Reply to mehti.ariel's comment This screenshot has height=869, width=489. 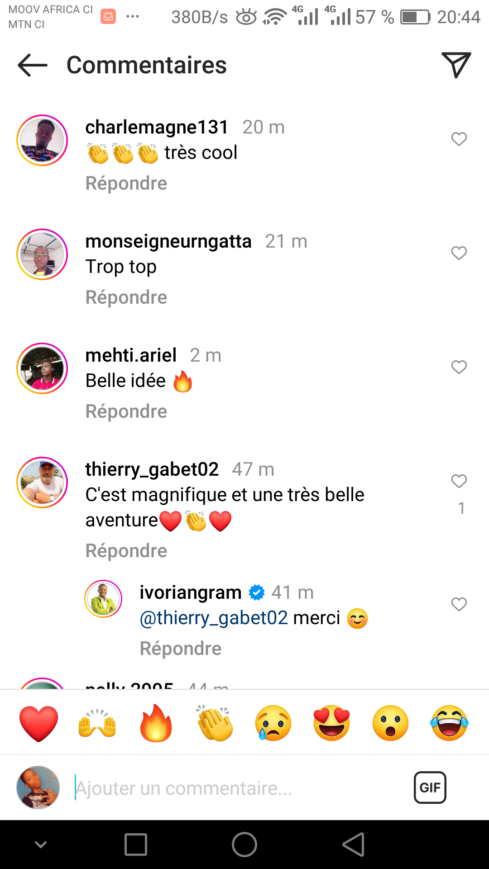point(126,411)
